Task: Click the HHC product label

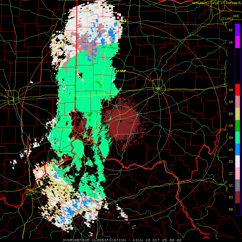Action: (236, 16)
